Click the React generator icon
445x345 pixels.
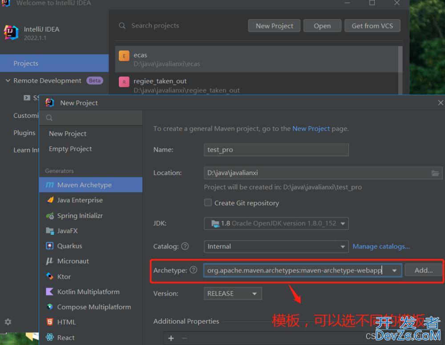point(50,337)
